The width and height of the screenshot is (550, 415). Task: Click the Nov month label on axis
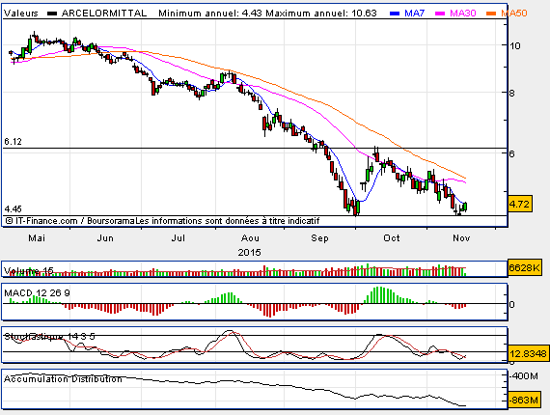pos(461,238)
